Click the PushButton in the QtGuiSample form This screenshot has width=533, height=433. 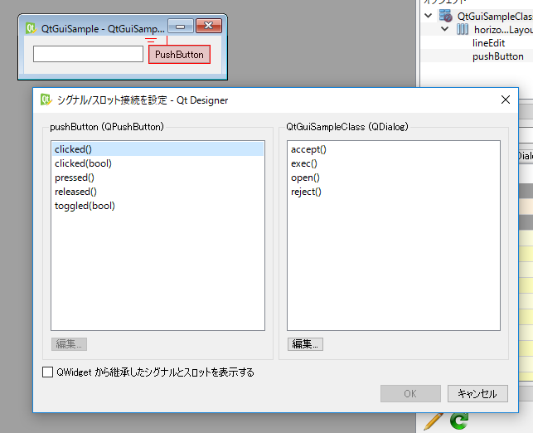click(179, 55)
